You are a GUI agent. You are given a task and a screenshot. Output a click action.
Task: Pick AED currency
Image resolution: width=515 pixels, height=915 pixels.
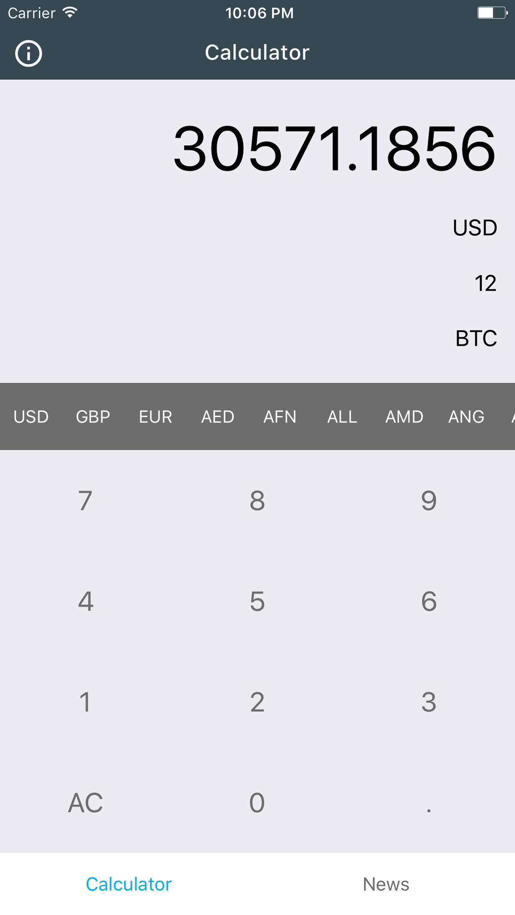coord(218,417)
